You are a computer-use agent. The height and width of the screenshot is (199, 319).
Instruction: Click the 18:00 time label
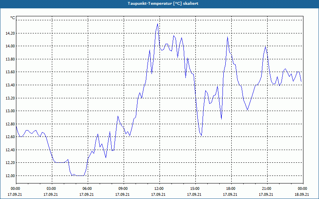[231, 189]
